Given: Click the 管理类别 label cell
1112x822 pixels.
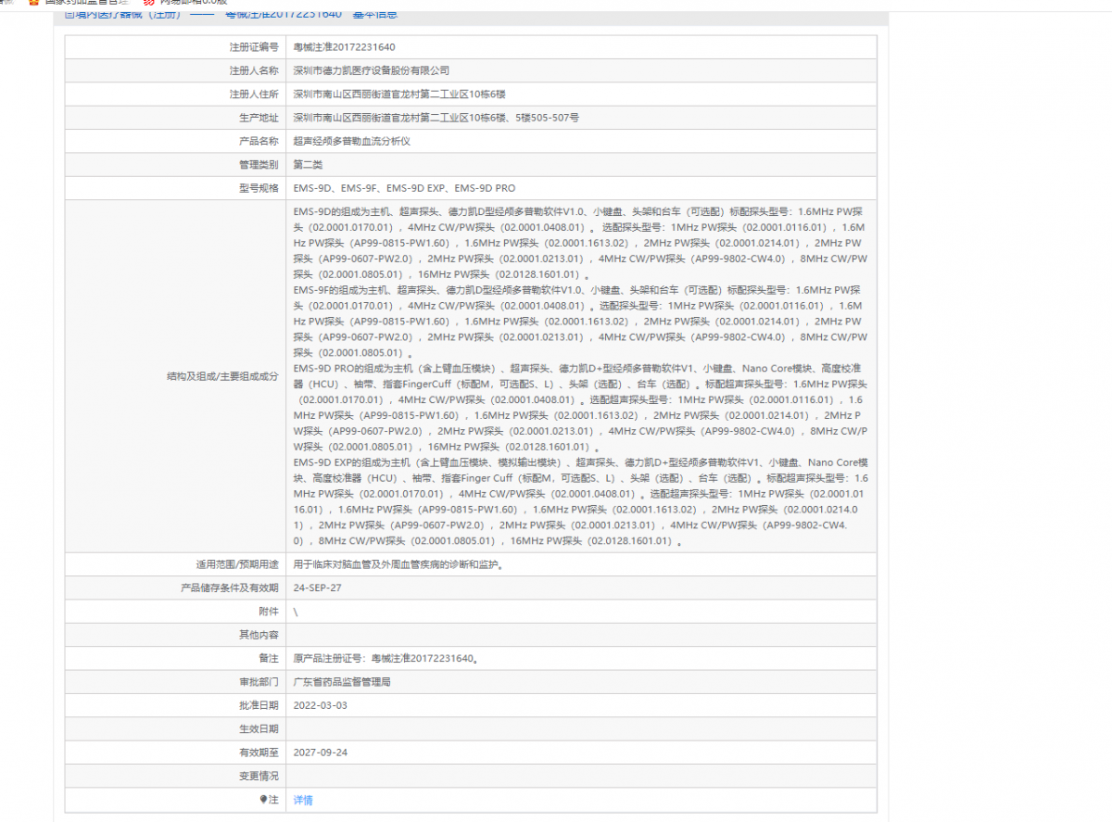Looking at the screenshot, I should click(175, 164).
